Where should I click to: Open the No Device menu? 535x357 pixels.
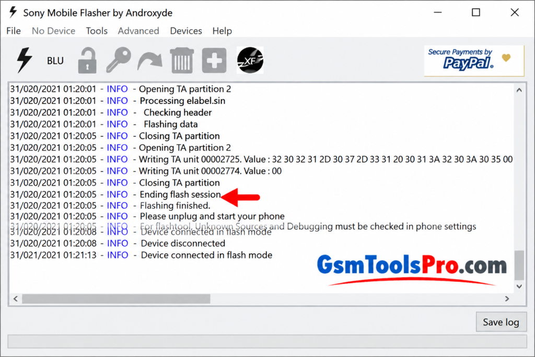[54, 31]
